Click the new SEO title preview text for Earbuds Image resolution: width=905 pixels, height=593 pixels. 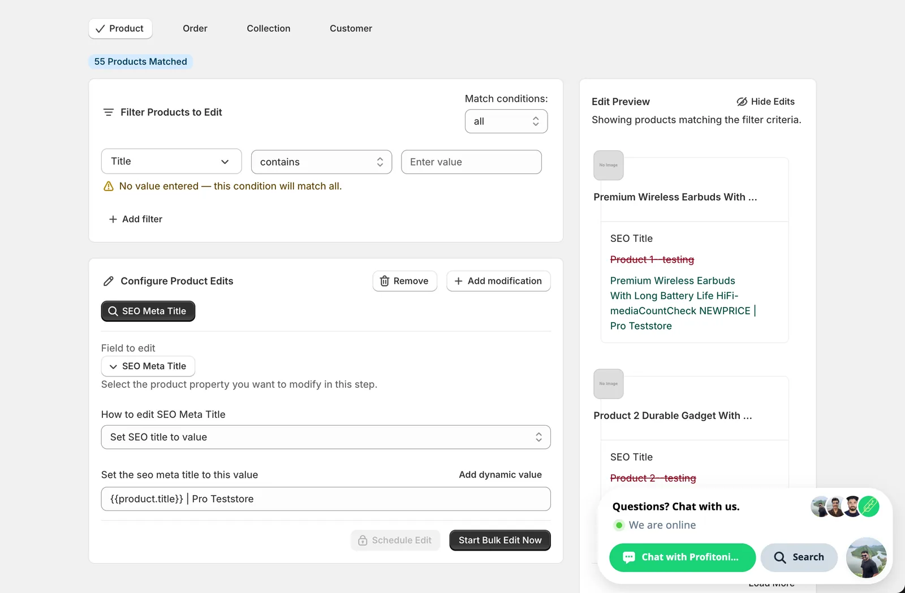(x=683, y=304)
